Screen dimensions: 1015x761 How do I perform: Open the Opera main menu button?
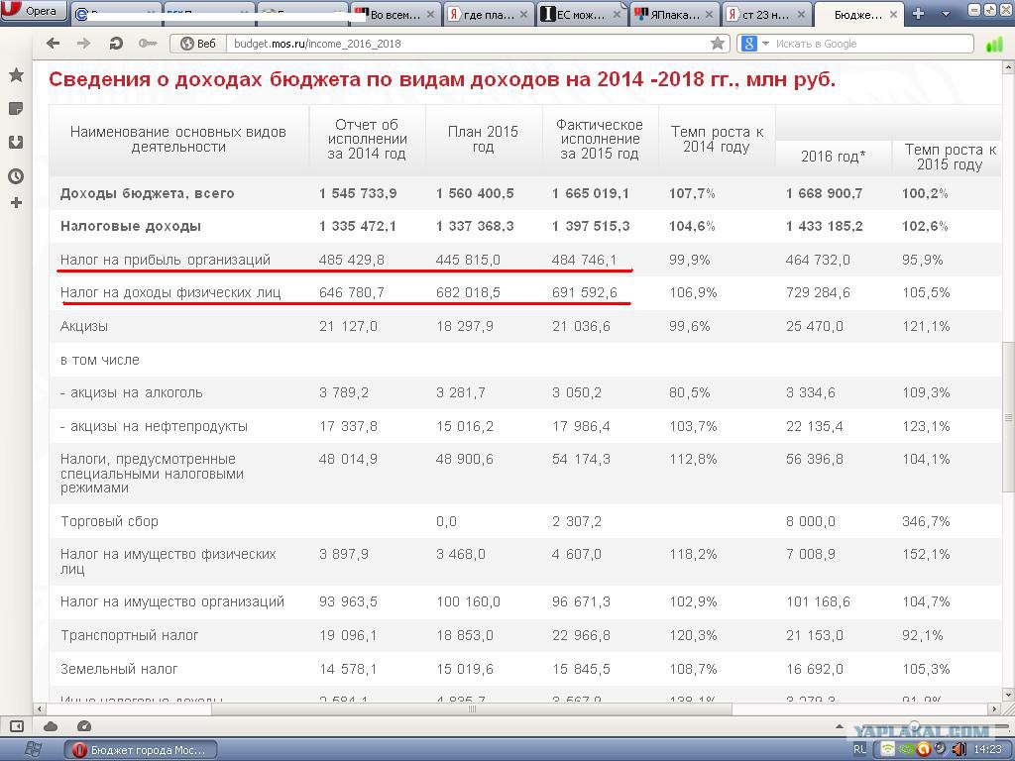[34, 11]
